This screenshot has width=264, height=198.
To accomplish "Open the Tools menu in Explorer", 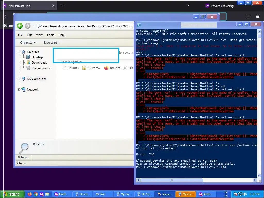I will (50, 35).
